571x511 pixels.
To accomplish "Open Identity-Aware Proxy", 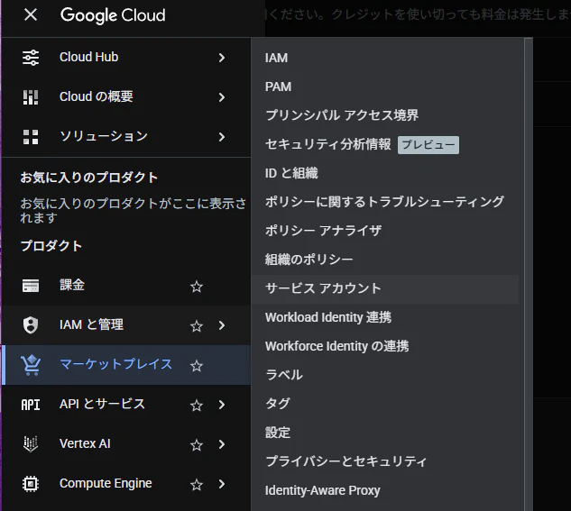I will tap(385, 490).
